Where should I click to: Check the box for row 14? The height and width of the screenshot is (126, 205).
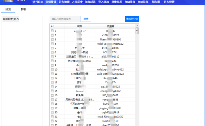52,87
